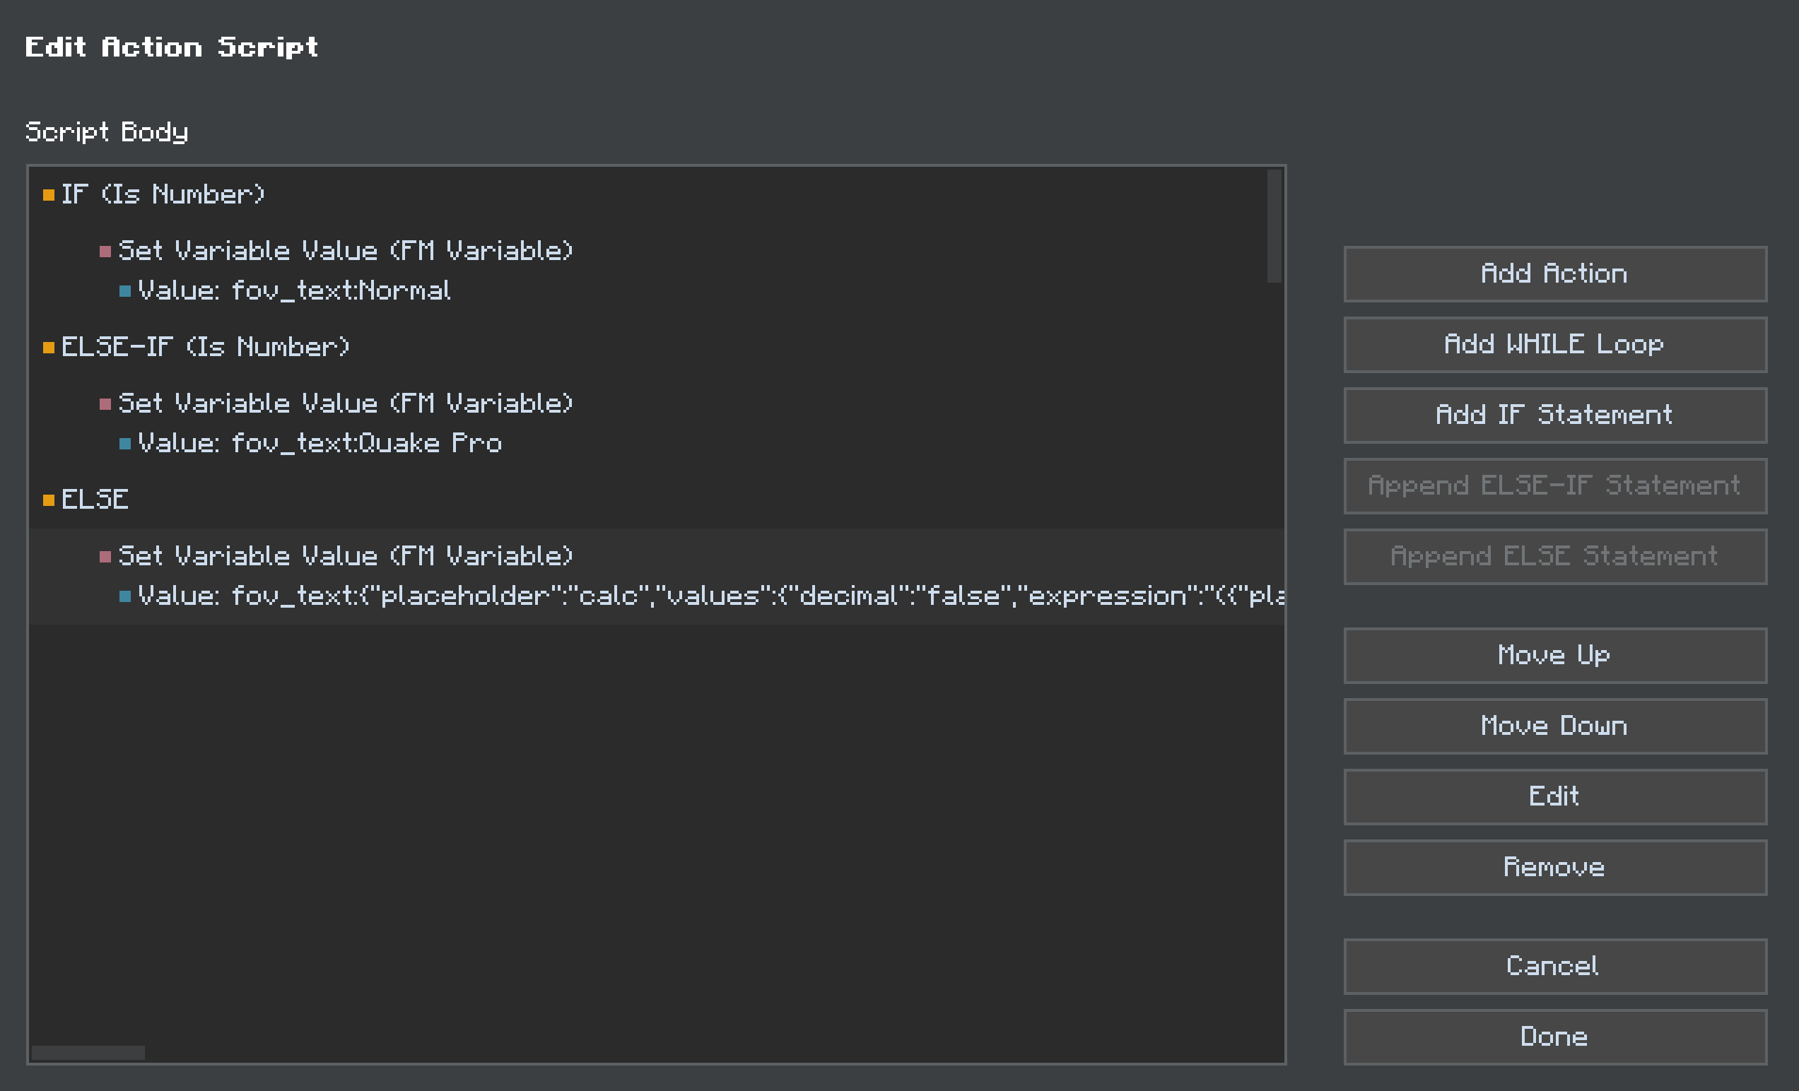The height and width of the screenshot is (1091, 1799).
Task: Select the Set Variable Value action under ELSE
Action: (x=346, y=557)
